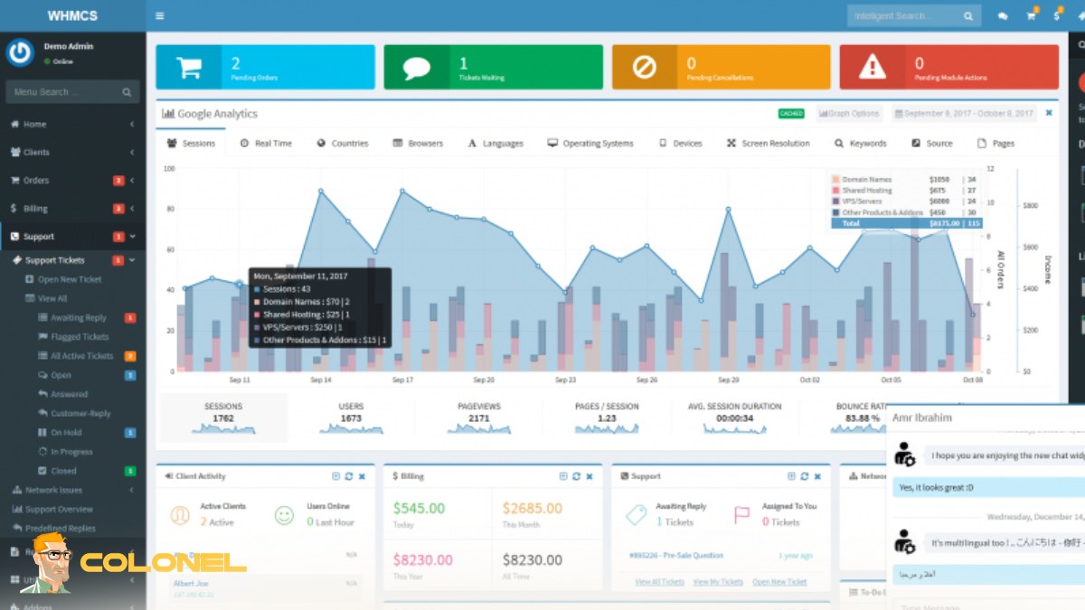Open the date range picker in Analytics

(x=964, y=114)
